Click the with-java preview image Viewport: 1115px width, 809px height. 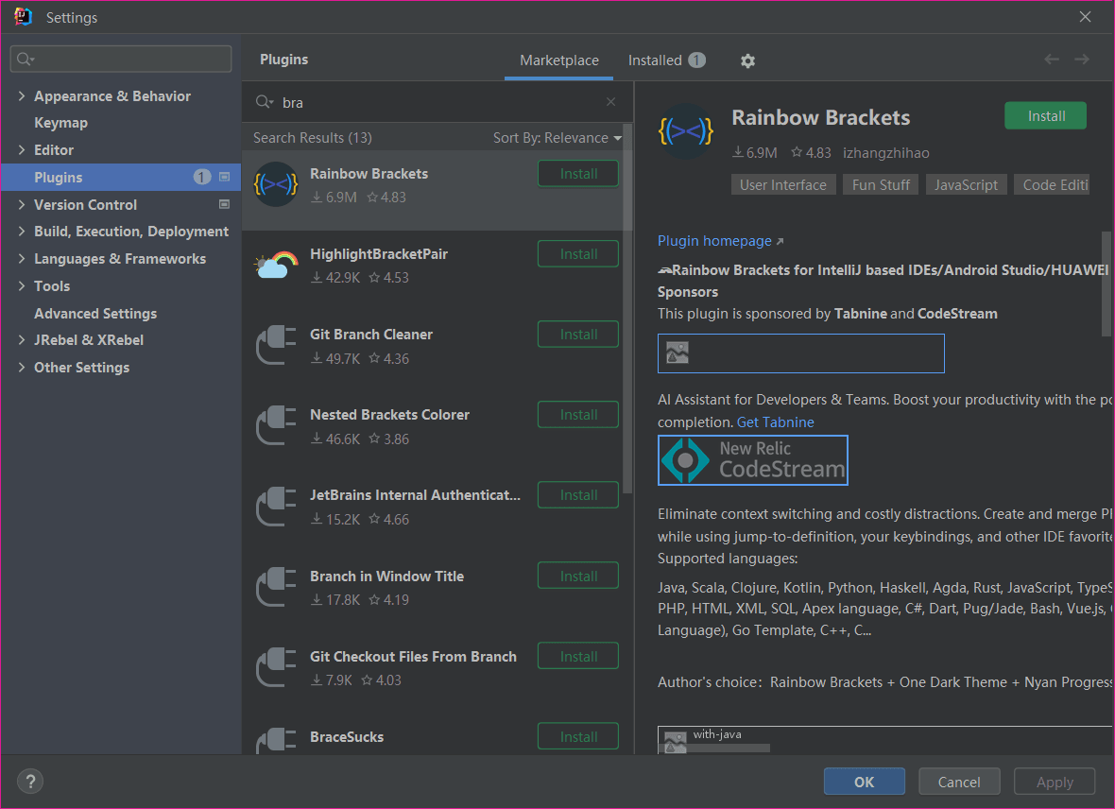883,740
